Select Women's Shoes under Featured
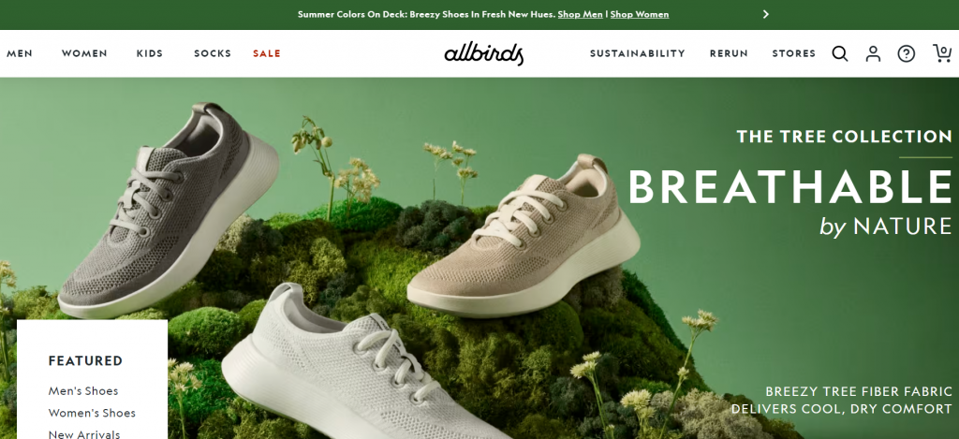Viewport: 959px width, 439px height. tap(92, 413)
